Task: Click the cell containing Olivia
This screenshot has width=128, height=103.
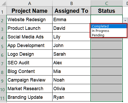Action: click(x=72, y=88)
